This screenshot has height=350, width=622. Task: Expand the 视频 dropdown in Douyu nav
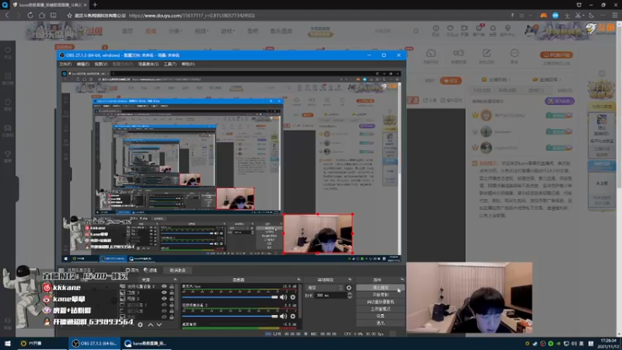[x=201, y=31]
